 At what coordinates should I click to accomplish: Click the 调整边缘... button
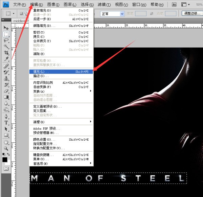click(x=191, y=13)
